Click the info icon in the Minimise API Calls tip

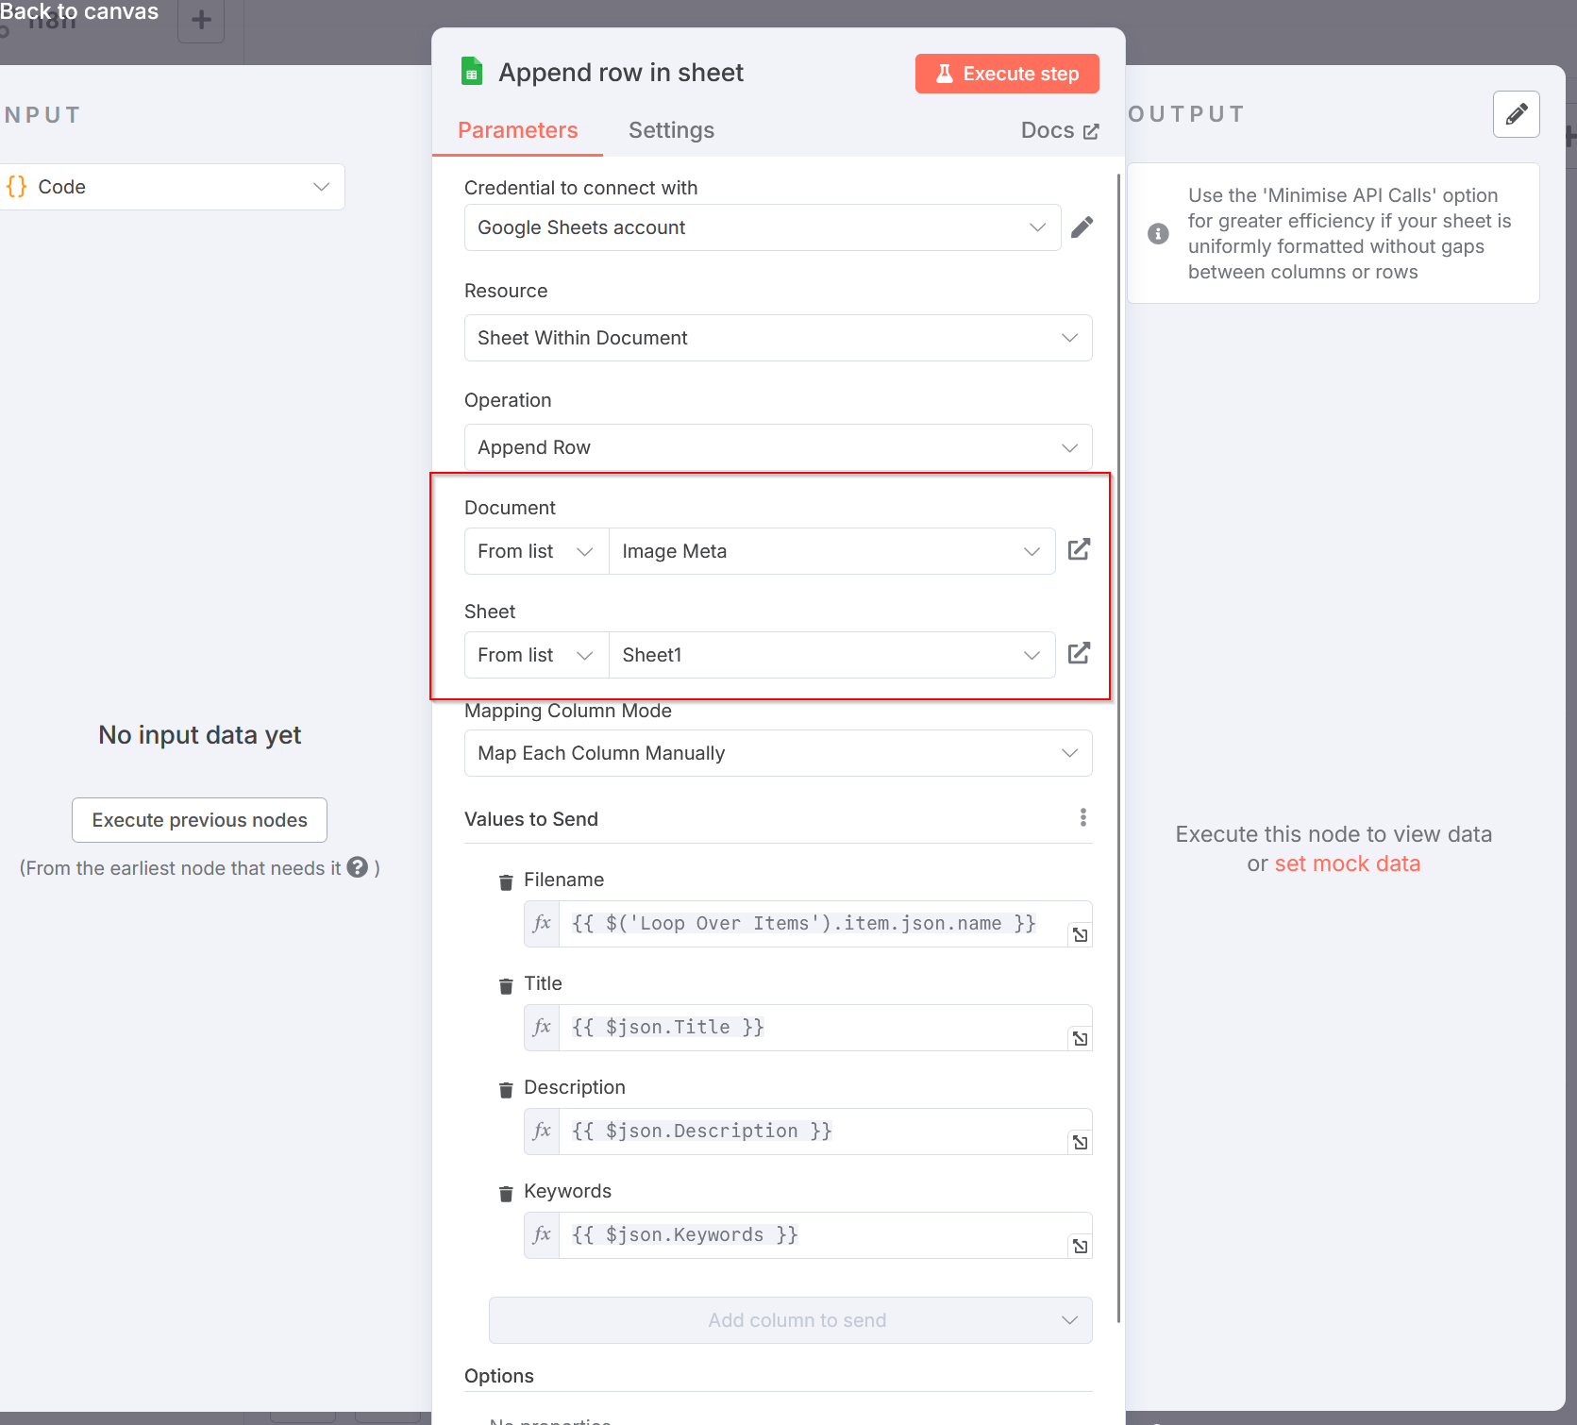click(1158, 233)
